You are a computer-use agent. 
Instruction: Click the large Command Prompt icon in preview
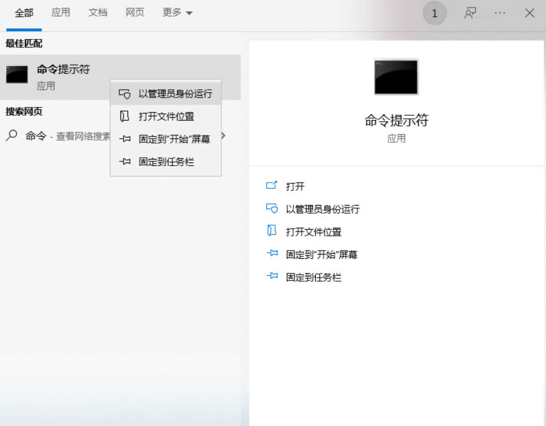tap(396, 77)
